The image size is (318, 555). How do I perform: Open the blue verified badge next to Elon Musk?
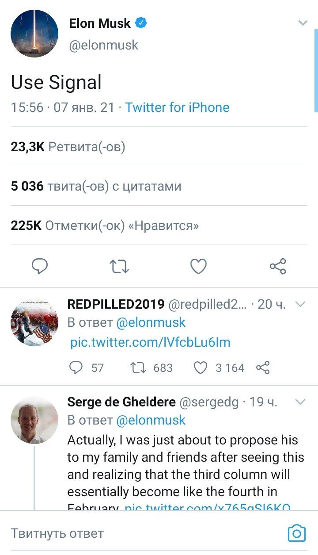140,23
